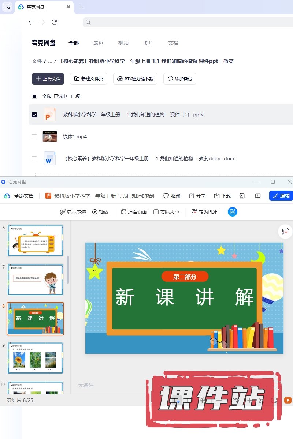Click the 上传文件 upload button

point(48,79)
